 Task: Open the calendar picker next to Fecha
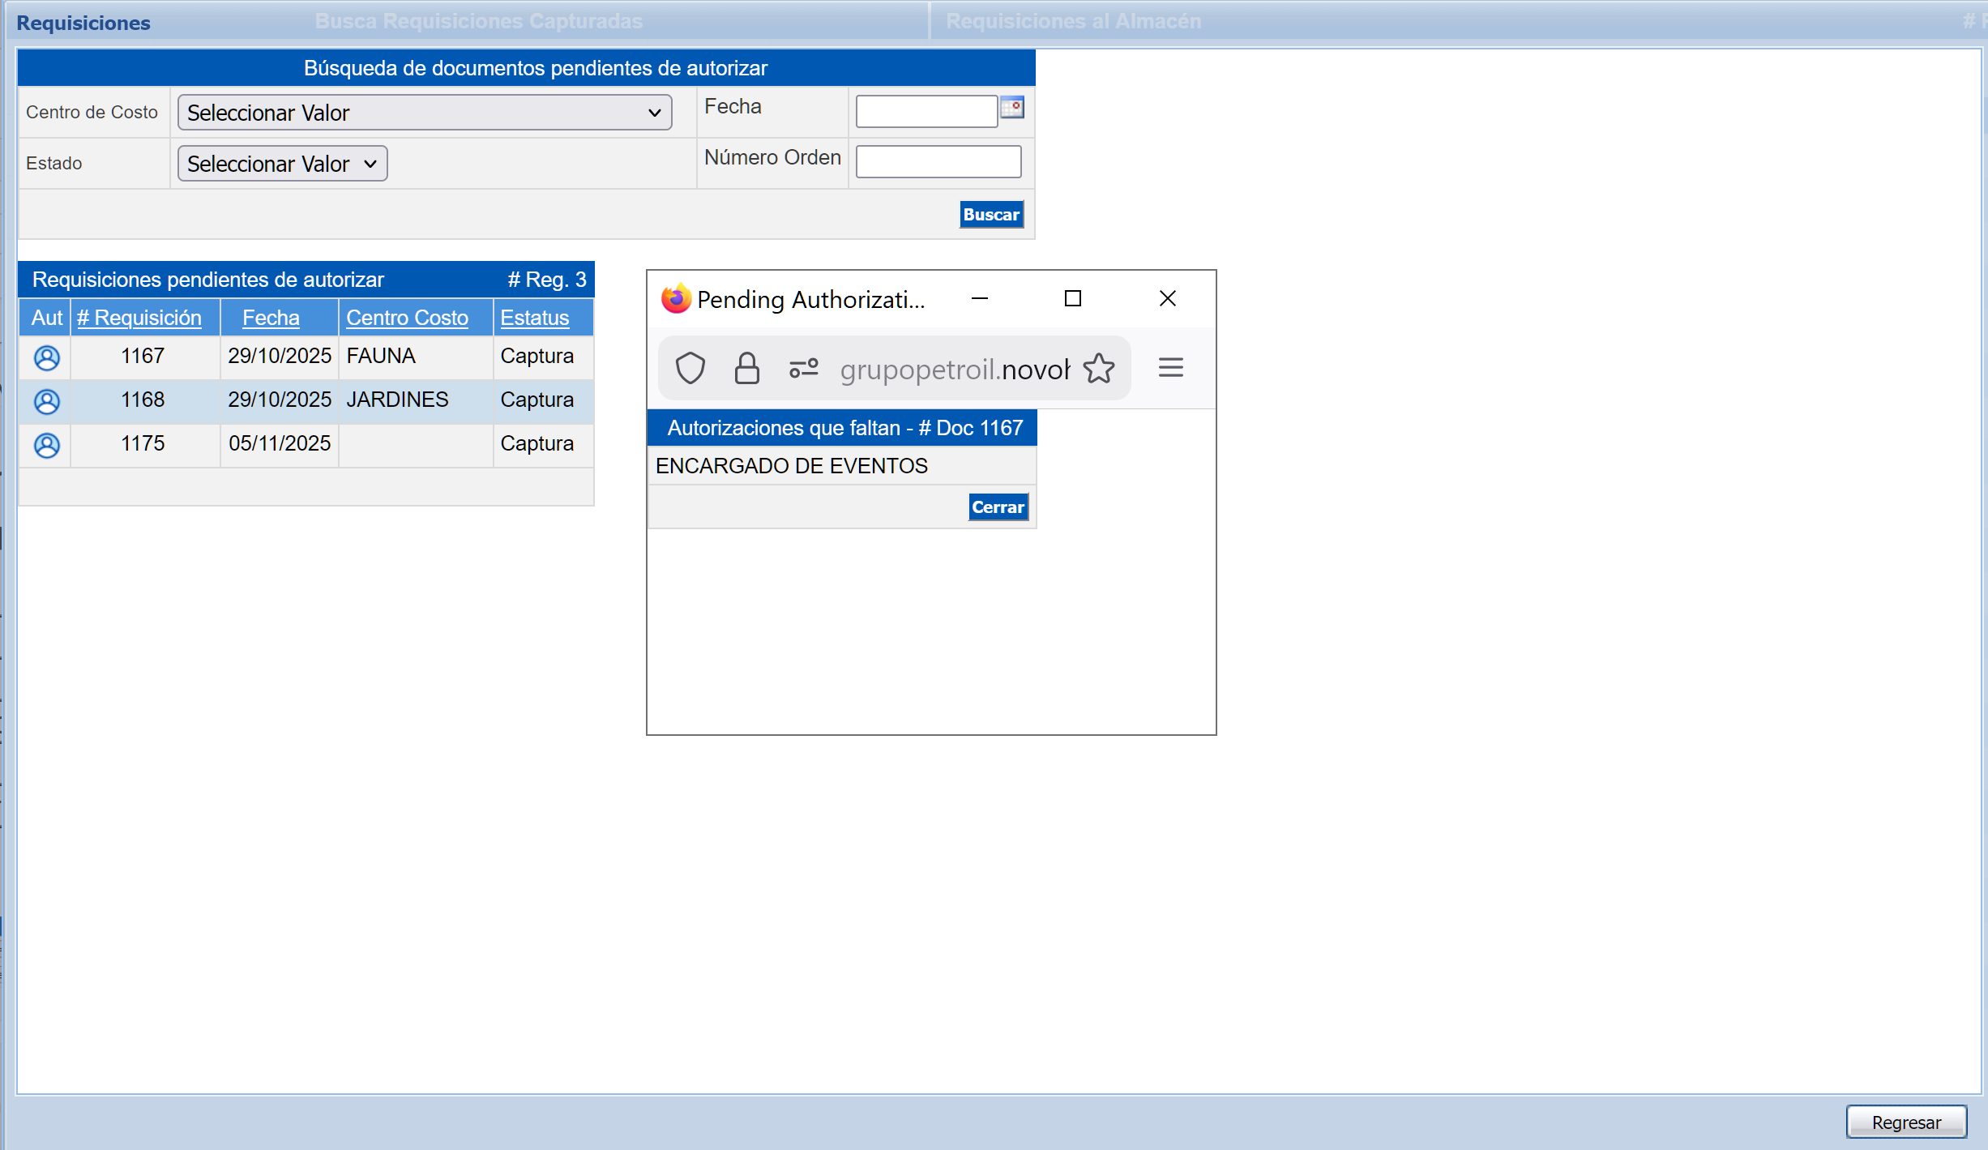click(x=1012, y=108)
